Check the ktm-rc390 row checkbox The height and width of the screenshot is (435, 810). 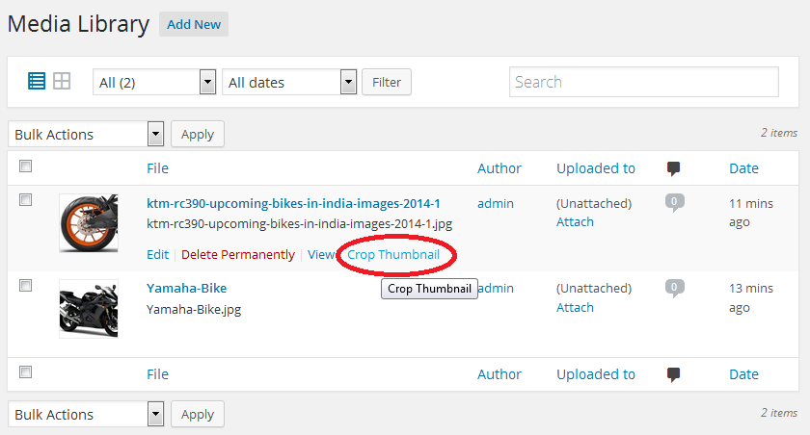pos(25,200)
